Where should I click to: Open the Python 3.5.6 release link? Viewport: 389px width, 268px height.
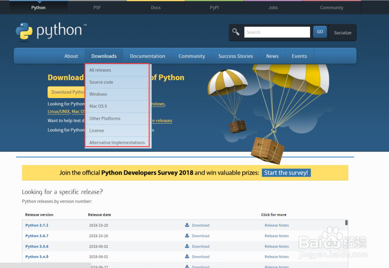tap(37, 246)
